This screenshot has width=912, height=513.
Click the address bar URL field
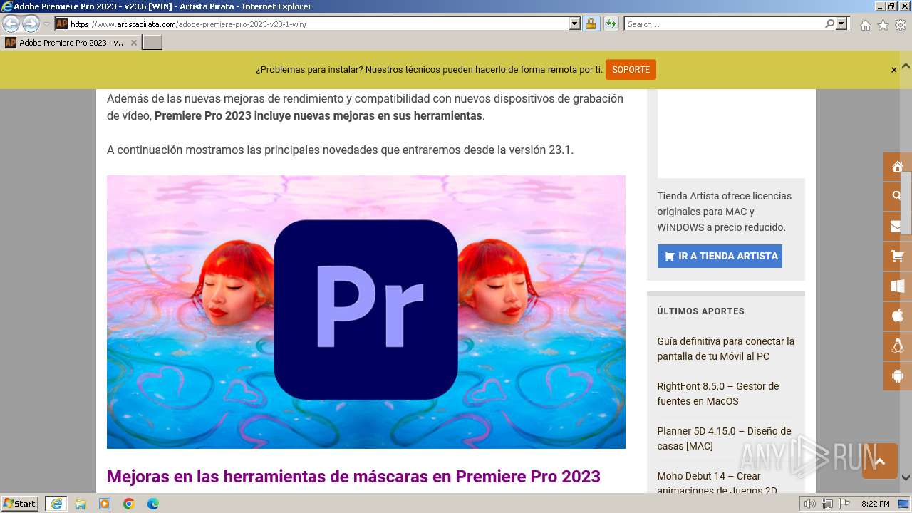coord(318,24)
